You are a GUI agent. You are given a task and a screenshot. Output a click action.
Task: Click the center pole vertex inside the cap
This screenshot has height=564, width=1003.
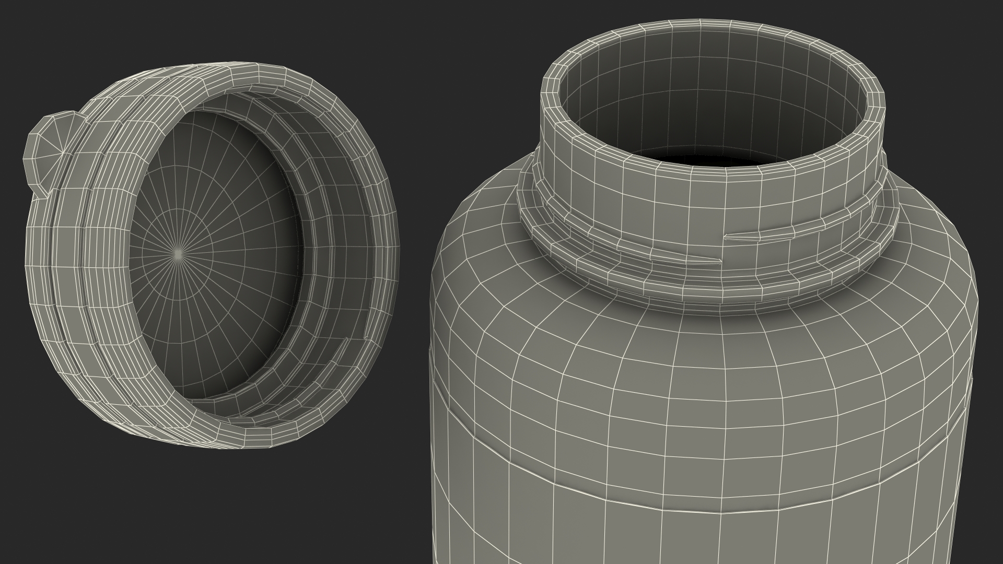click(x=178, y=253)
